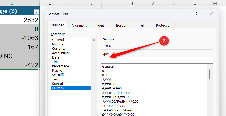Image resolution: width=226 pixels, height=116 pixels.
Task: Select Date category
Action: click(x=71, y=57)
